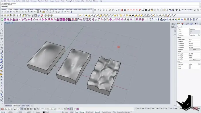This screenshot has height=113, width=201.
Task: Open the Surface menu
Action: (x=18, y=1)
